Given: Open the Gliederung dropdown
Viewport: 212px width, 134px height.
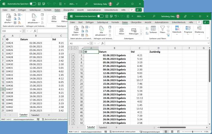Looking at the screenshot, I should [199, 31].
